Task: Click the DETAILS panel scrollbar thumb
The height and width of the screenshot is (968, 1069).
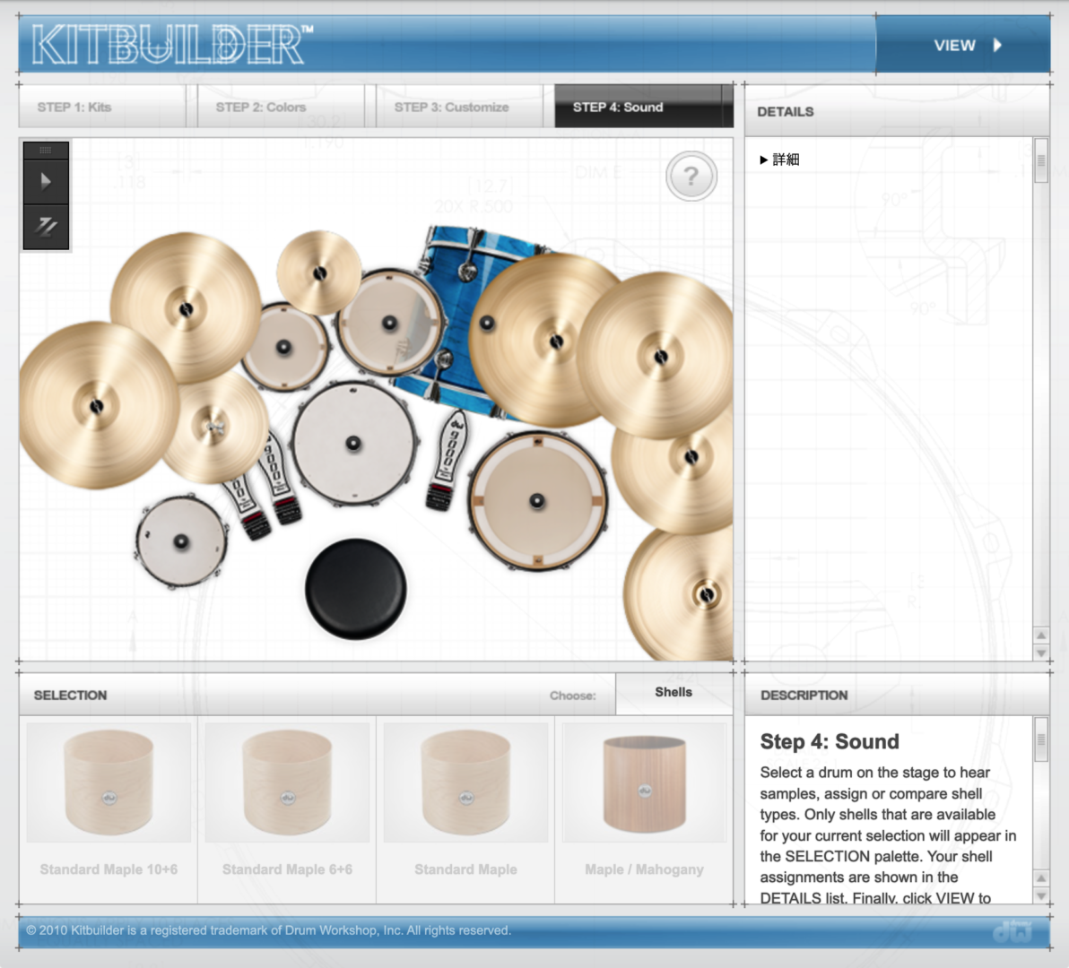Action: [1041, 160]
